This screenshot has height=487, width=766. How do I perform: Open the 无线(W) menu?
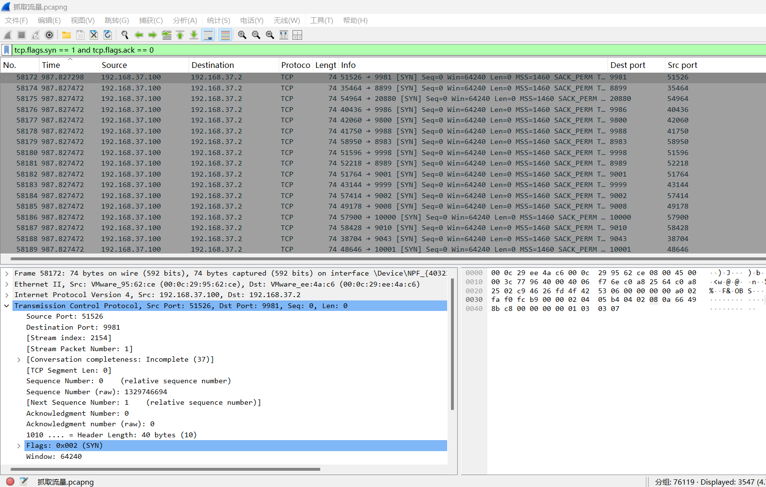click(287, 21)
